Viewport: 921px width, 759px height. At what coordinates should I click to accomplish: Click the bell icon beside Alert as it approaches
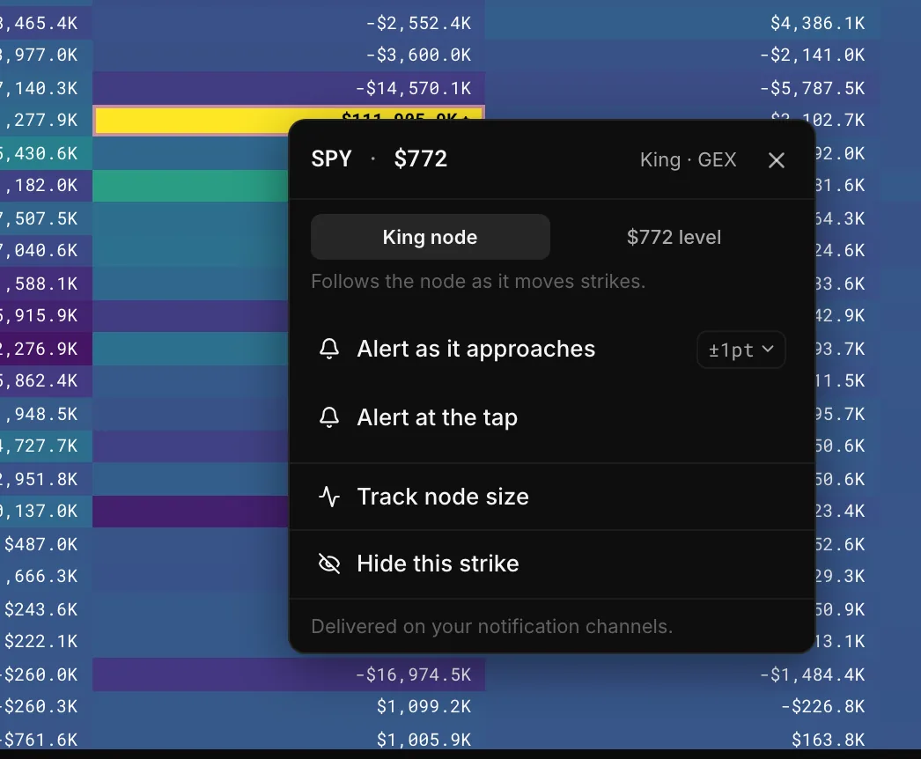coord(329,349)
